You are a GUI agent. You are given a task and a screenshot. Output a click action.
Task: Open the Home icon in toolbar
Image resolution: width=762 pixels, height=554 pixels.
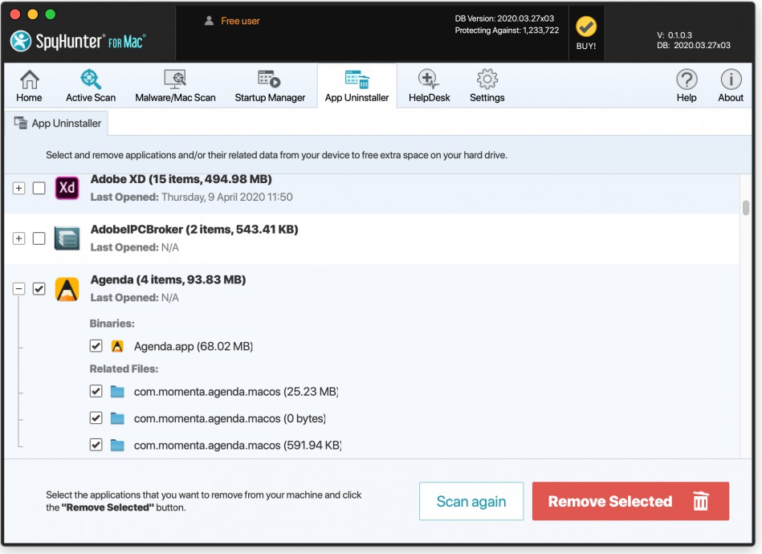pos(29,85)
